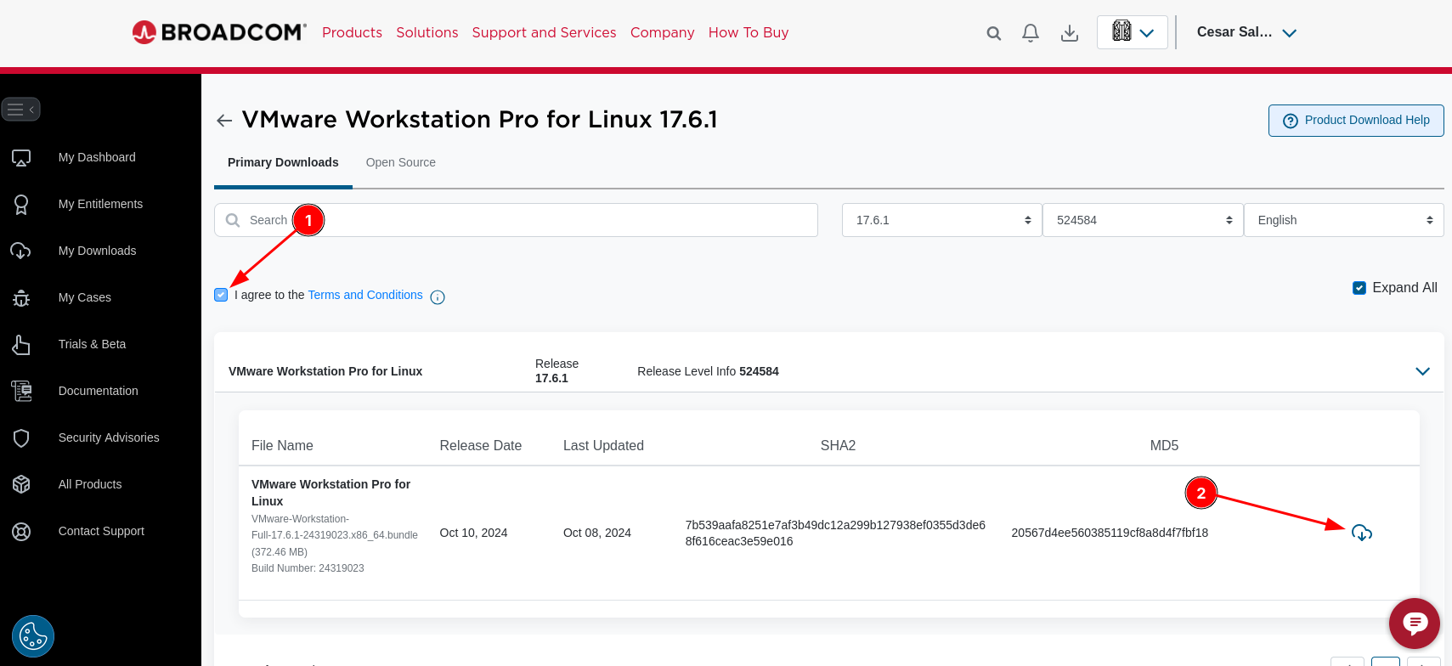1452x666 pixels.
Task: Open the 17.6.1 version dropdown
Action: 941,220
